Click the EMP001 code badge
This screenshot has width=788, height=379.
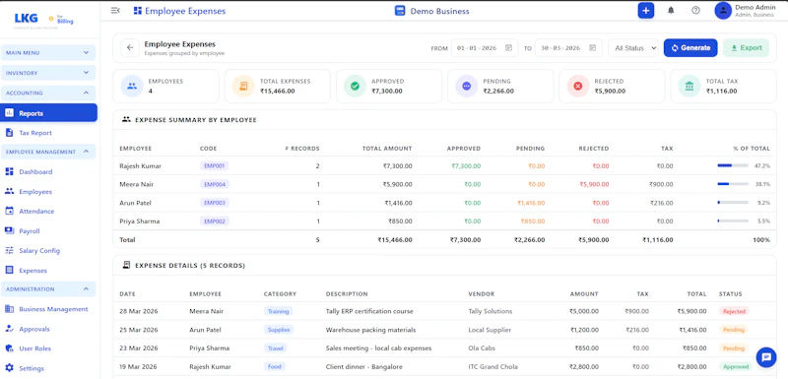pos(215,165)
